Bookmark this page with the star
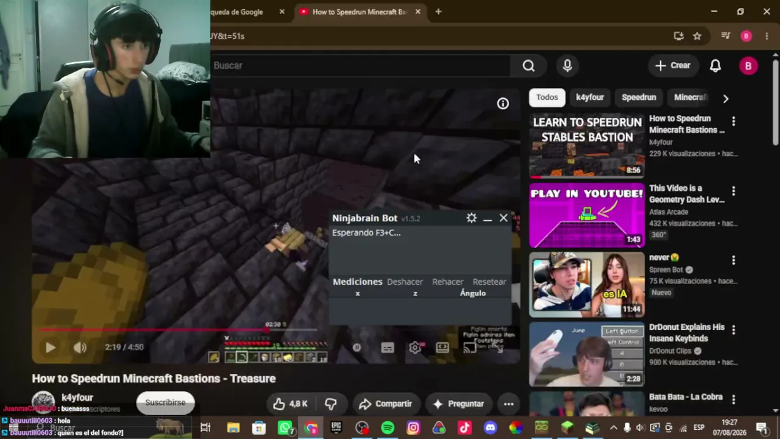Image resolution: width=780 pixels, height=439 pixels. (697, 36)
